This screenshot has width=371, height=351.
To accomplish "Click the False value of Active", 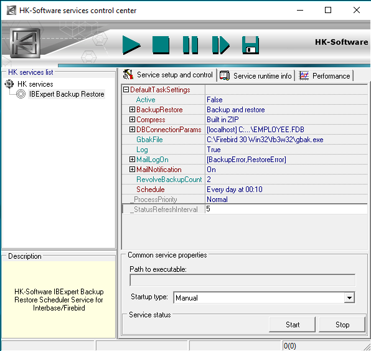I will 214,100.
